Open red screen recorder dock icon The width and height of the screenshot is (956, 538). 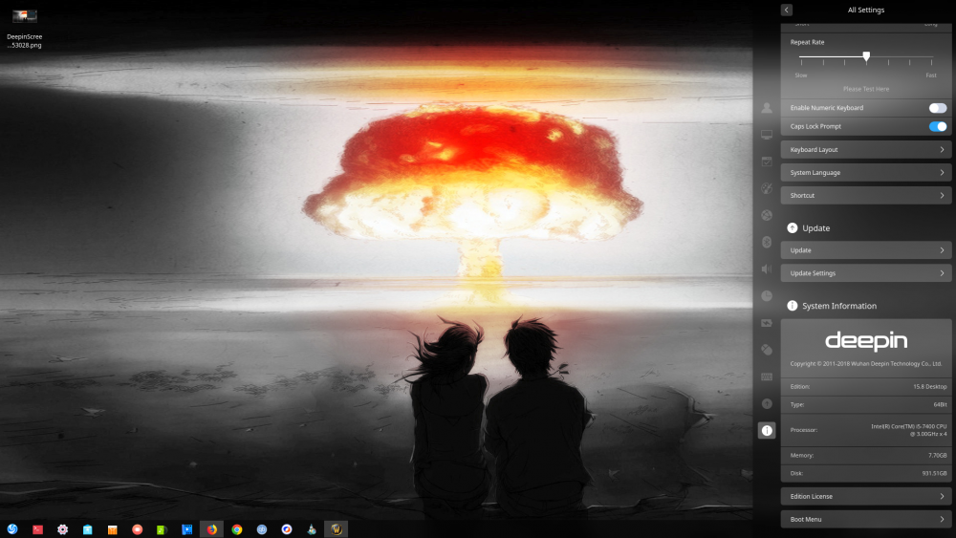137,528
